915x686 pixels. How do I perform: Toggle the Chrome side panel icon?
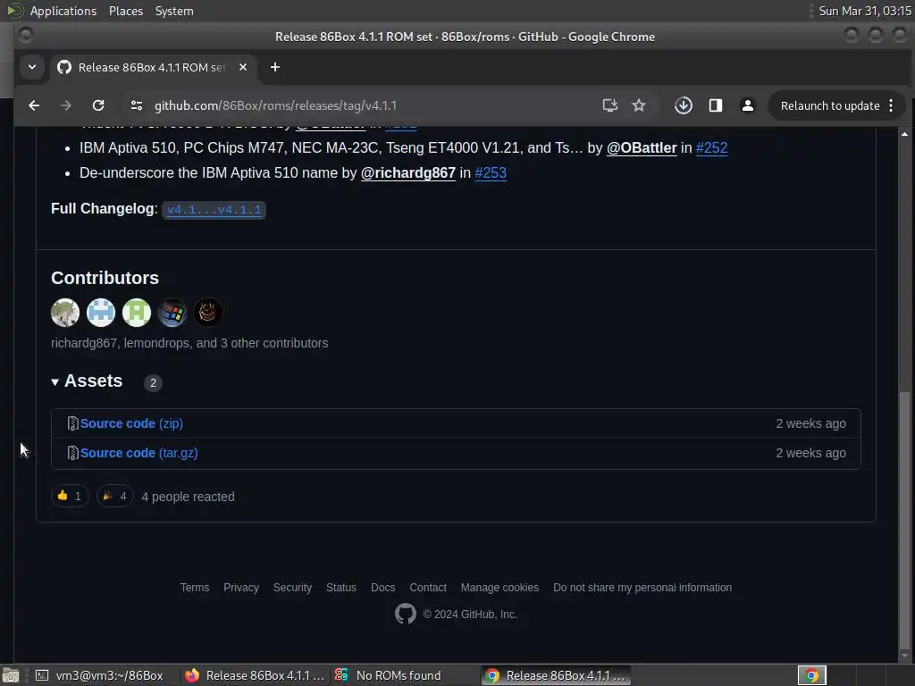(x=716, y=105)
